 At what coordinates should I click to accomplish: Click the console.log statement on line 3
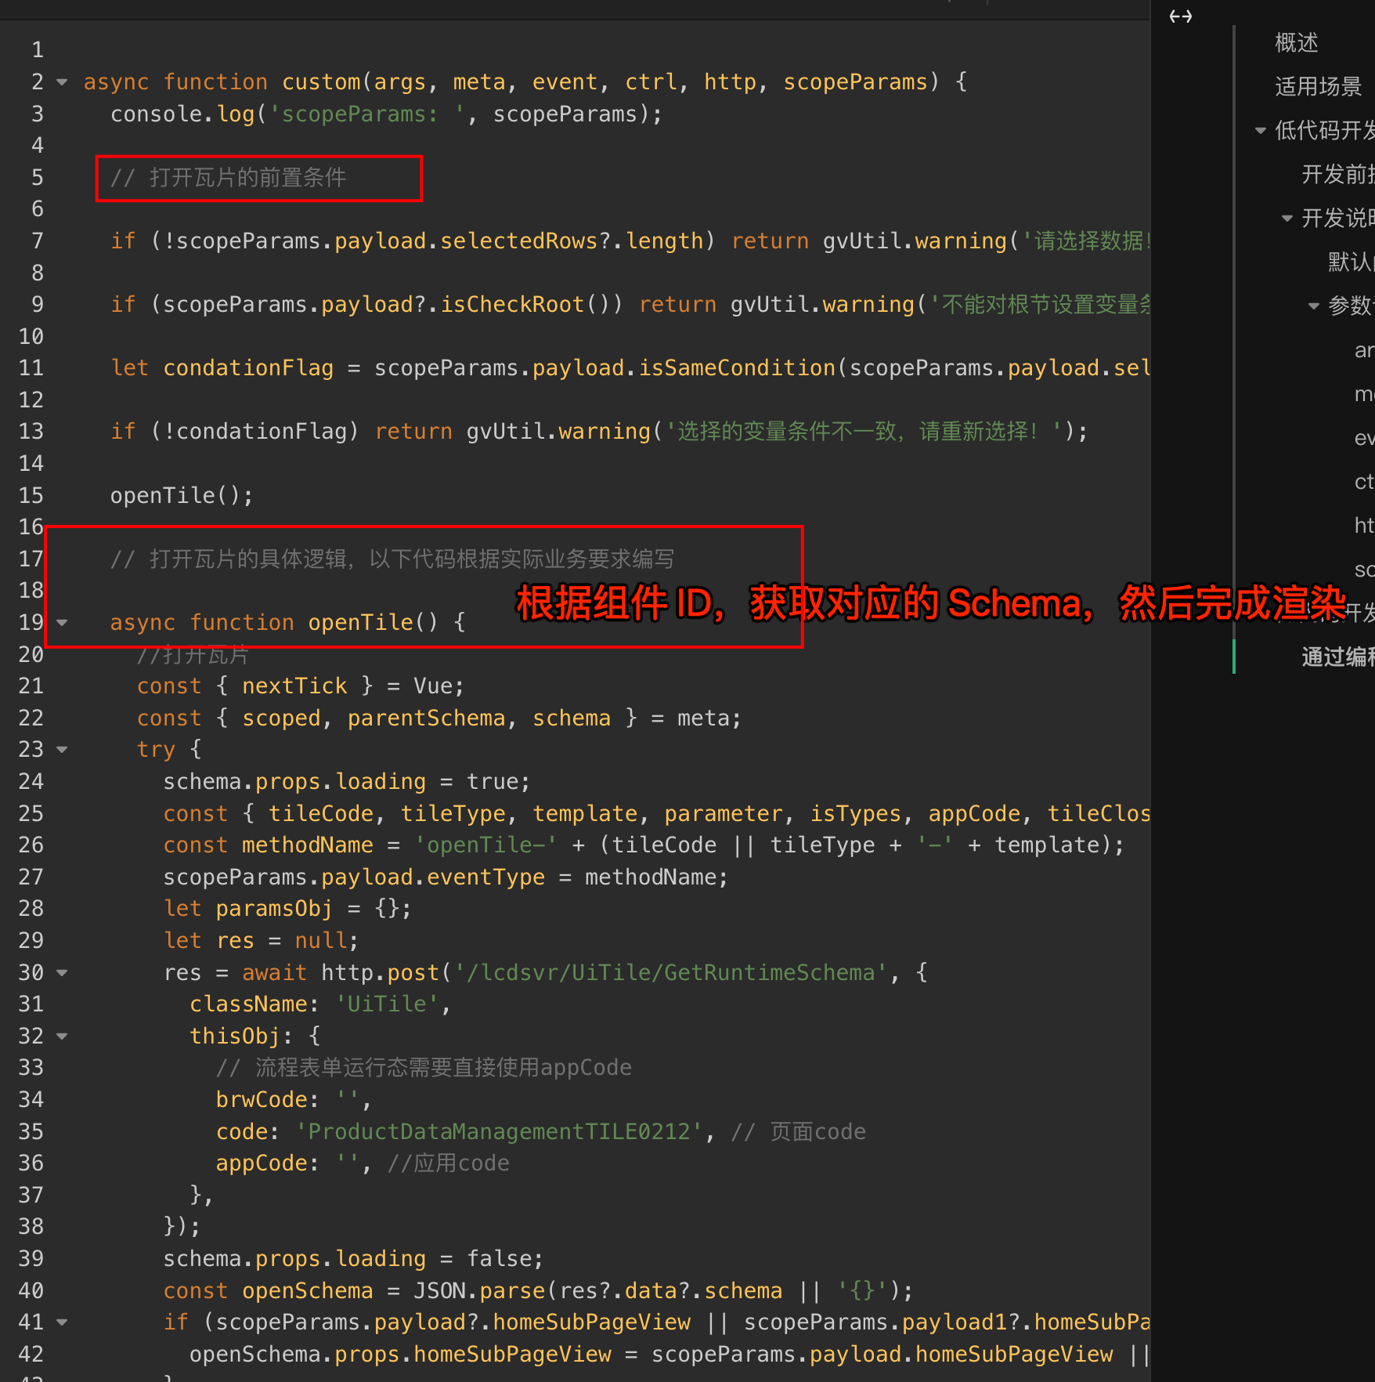tap(386, 114)
